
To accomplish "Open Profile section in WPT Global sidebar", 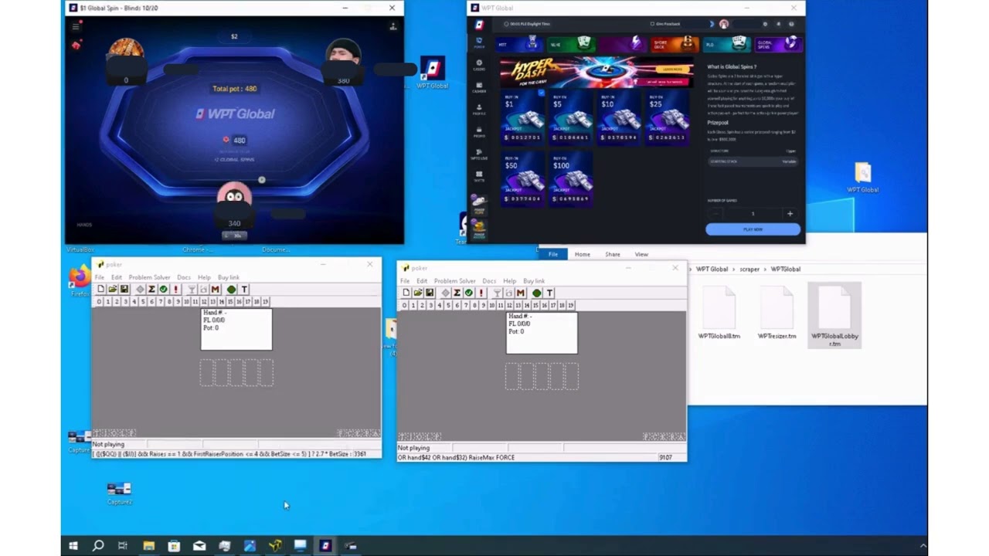I will [x=479, y=110].
